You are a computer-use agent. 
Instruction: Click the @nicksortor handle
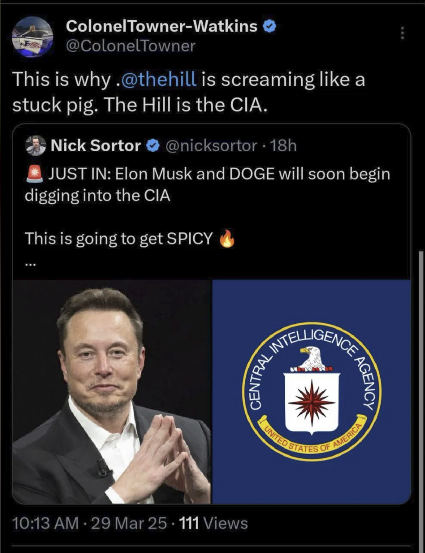tap(211, 146)
